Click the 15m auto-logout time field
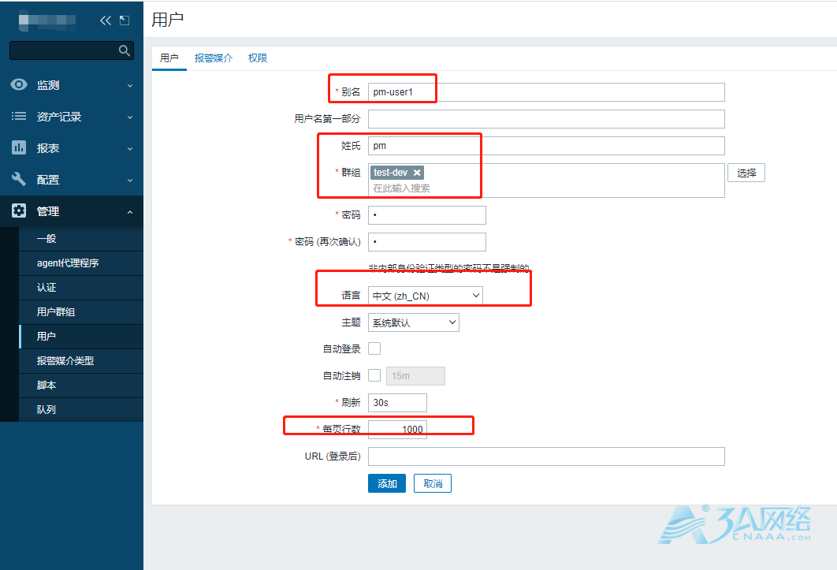 click(x=415, y=376)
